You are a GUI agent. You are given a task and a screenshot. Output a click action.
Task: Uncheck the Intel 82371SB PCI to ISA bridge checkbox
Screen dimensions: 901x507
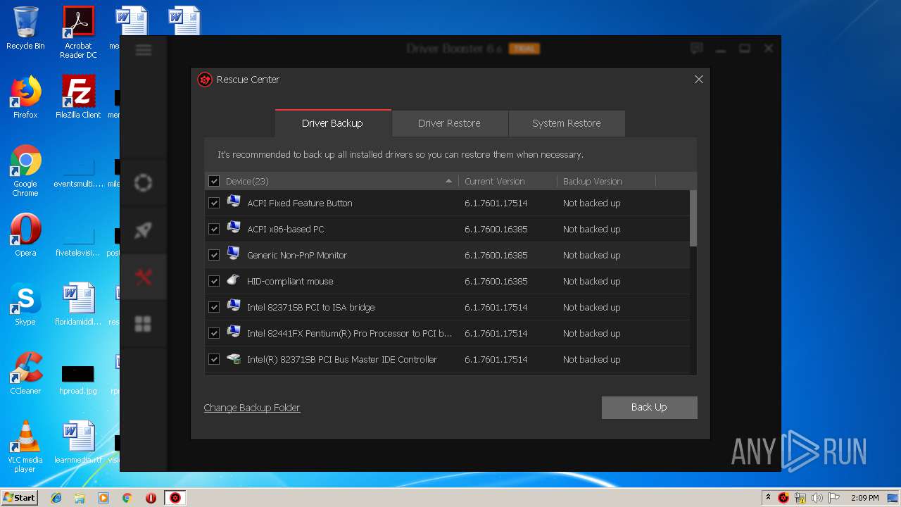(214, 307)
